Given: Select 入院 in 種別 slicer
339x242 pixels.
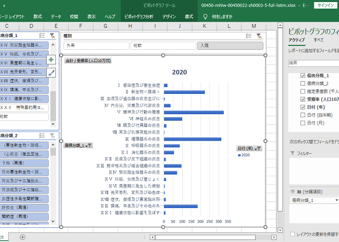Looking at the screenshot, I should click(x=230, y=45).
